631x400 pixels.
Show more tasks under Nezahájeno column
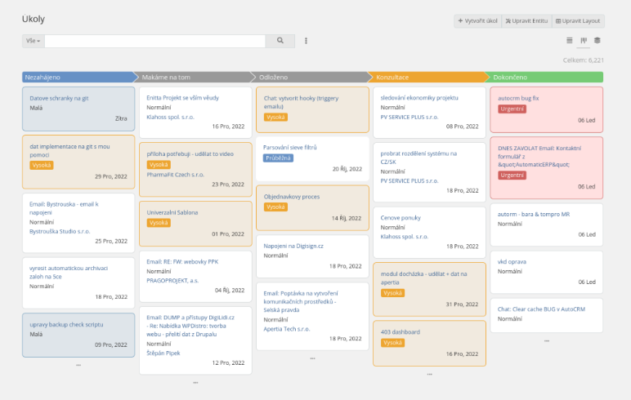[x=78, y=364]
